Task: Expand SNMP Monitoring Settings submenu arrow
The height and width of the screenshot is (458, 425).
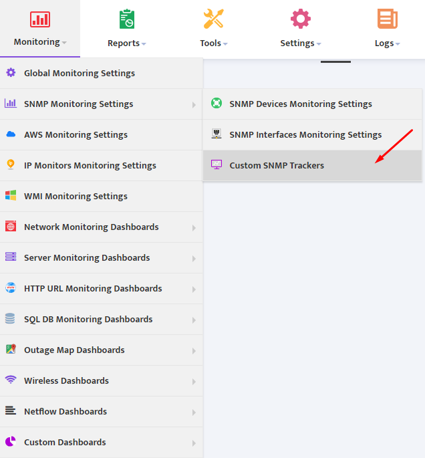Action: (x=194, y=105)
